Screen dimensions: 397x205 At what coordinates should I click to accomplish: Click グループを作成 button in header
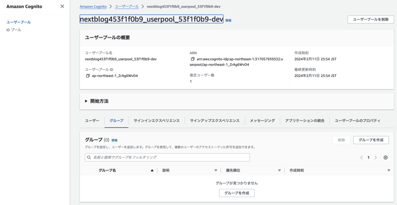pyautogui.click(x=371, y=140)
